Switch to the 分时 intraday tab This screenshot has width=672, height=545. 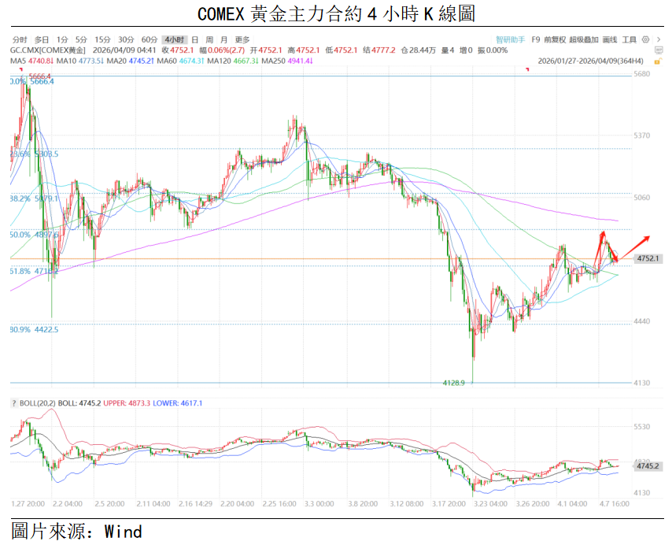pos(20,39)
